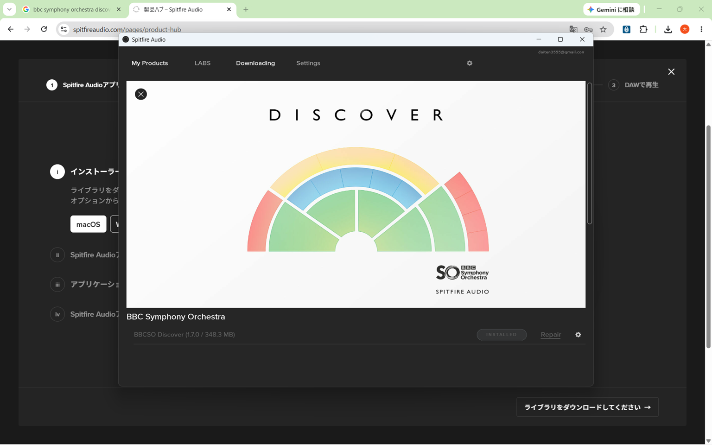The image size is (712, 445).
Task: Open a new browser tab
Action: point(246,9)
